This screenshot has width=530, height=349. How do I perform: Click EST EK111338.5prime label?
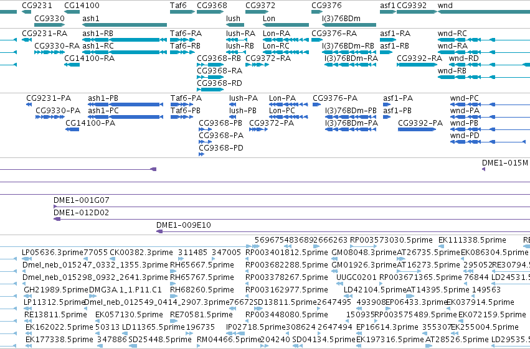pos(472,240)
